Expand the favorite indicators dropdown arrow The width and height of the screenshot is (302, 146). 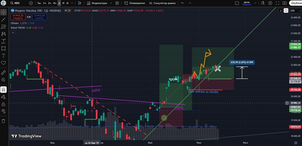pyautogui.click(x=111, y=3)
